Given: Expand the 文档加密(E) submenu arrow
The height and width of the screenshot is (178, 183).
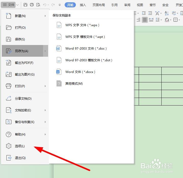Looking at the screenshot, I should click(45, 110).
